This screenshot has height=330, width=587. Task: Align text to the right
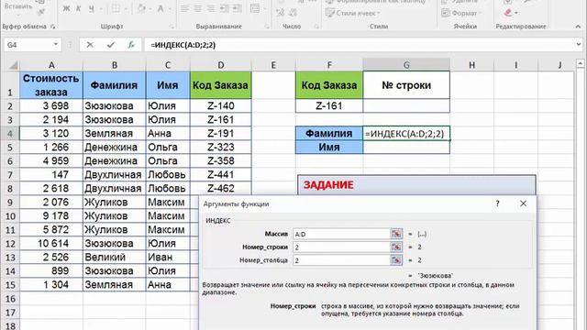(211, 8)
